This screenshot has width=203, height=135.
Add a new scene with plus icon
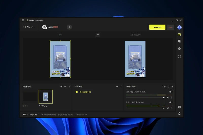pyautogui.click(x=61, y=87)
